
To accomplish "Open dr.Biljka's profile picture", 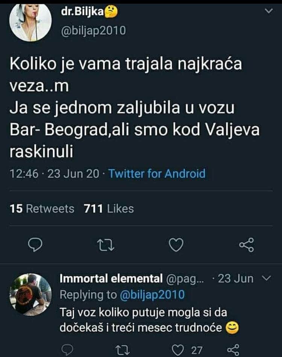I will tap(30, 22).
